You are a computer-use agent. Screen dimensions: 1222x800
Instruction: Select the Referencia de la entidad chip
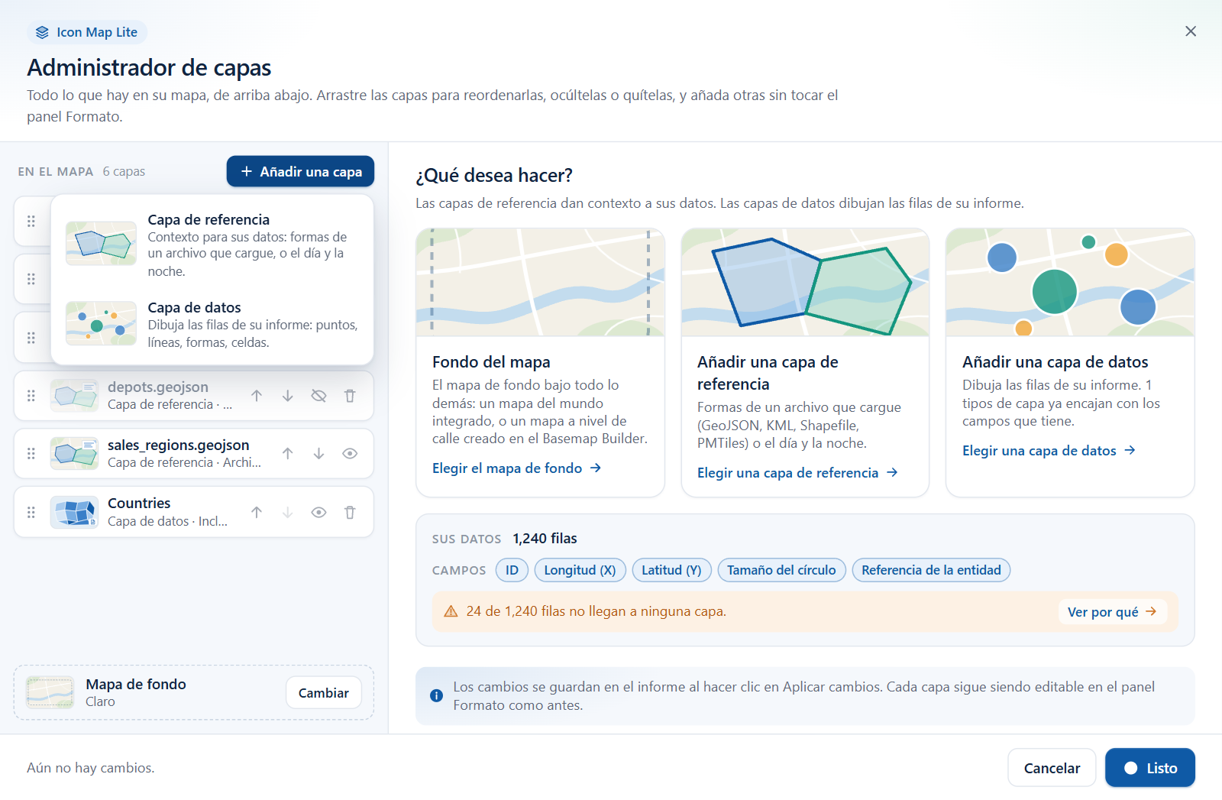click(931, 570)
